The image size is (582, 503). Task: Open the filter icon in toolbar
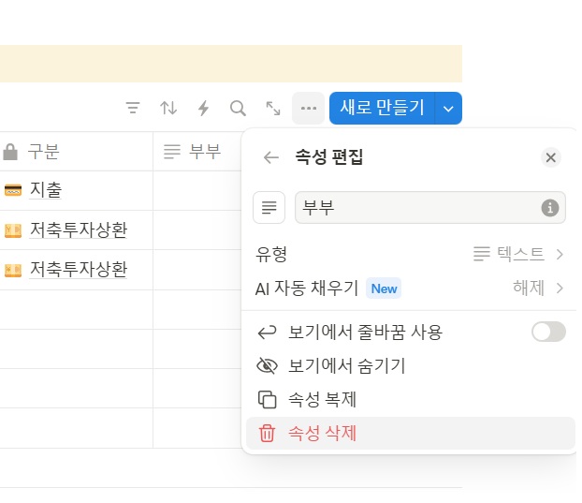pos(133,109)
